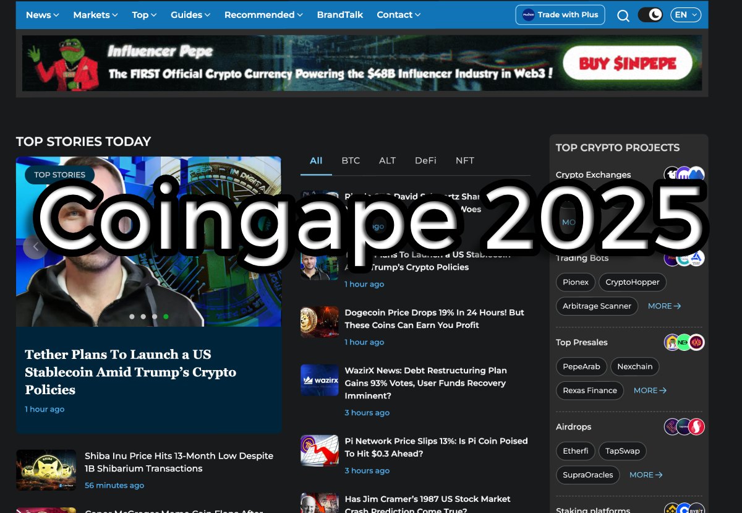Click the PepeArab chip

pyautogui.click(x=582, y=366)
